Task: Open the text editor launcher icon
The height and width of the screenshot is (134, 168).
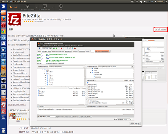Action: pos(3,93)
